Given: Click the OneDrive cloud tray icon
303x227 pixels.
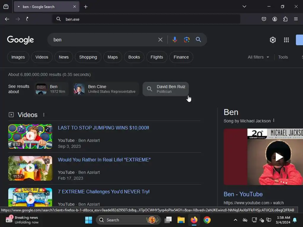Looking at the screenshot, I should click(x=245, y=220).
